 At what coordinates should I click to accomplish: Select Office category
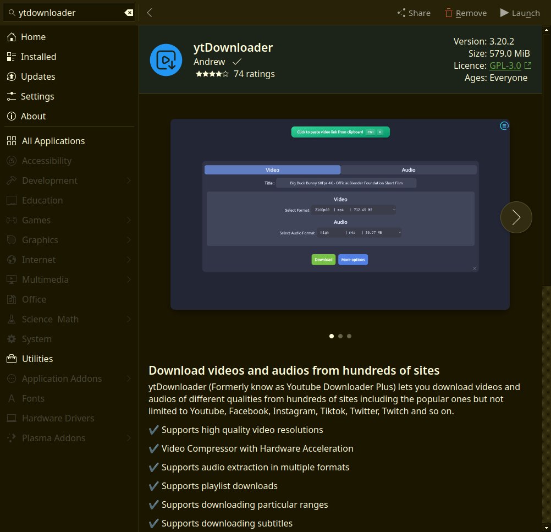69,299
